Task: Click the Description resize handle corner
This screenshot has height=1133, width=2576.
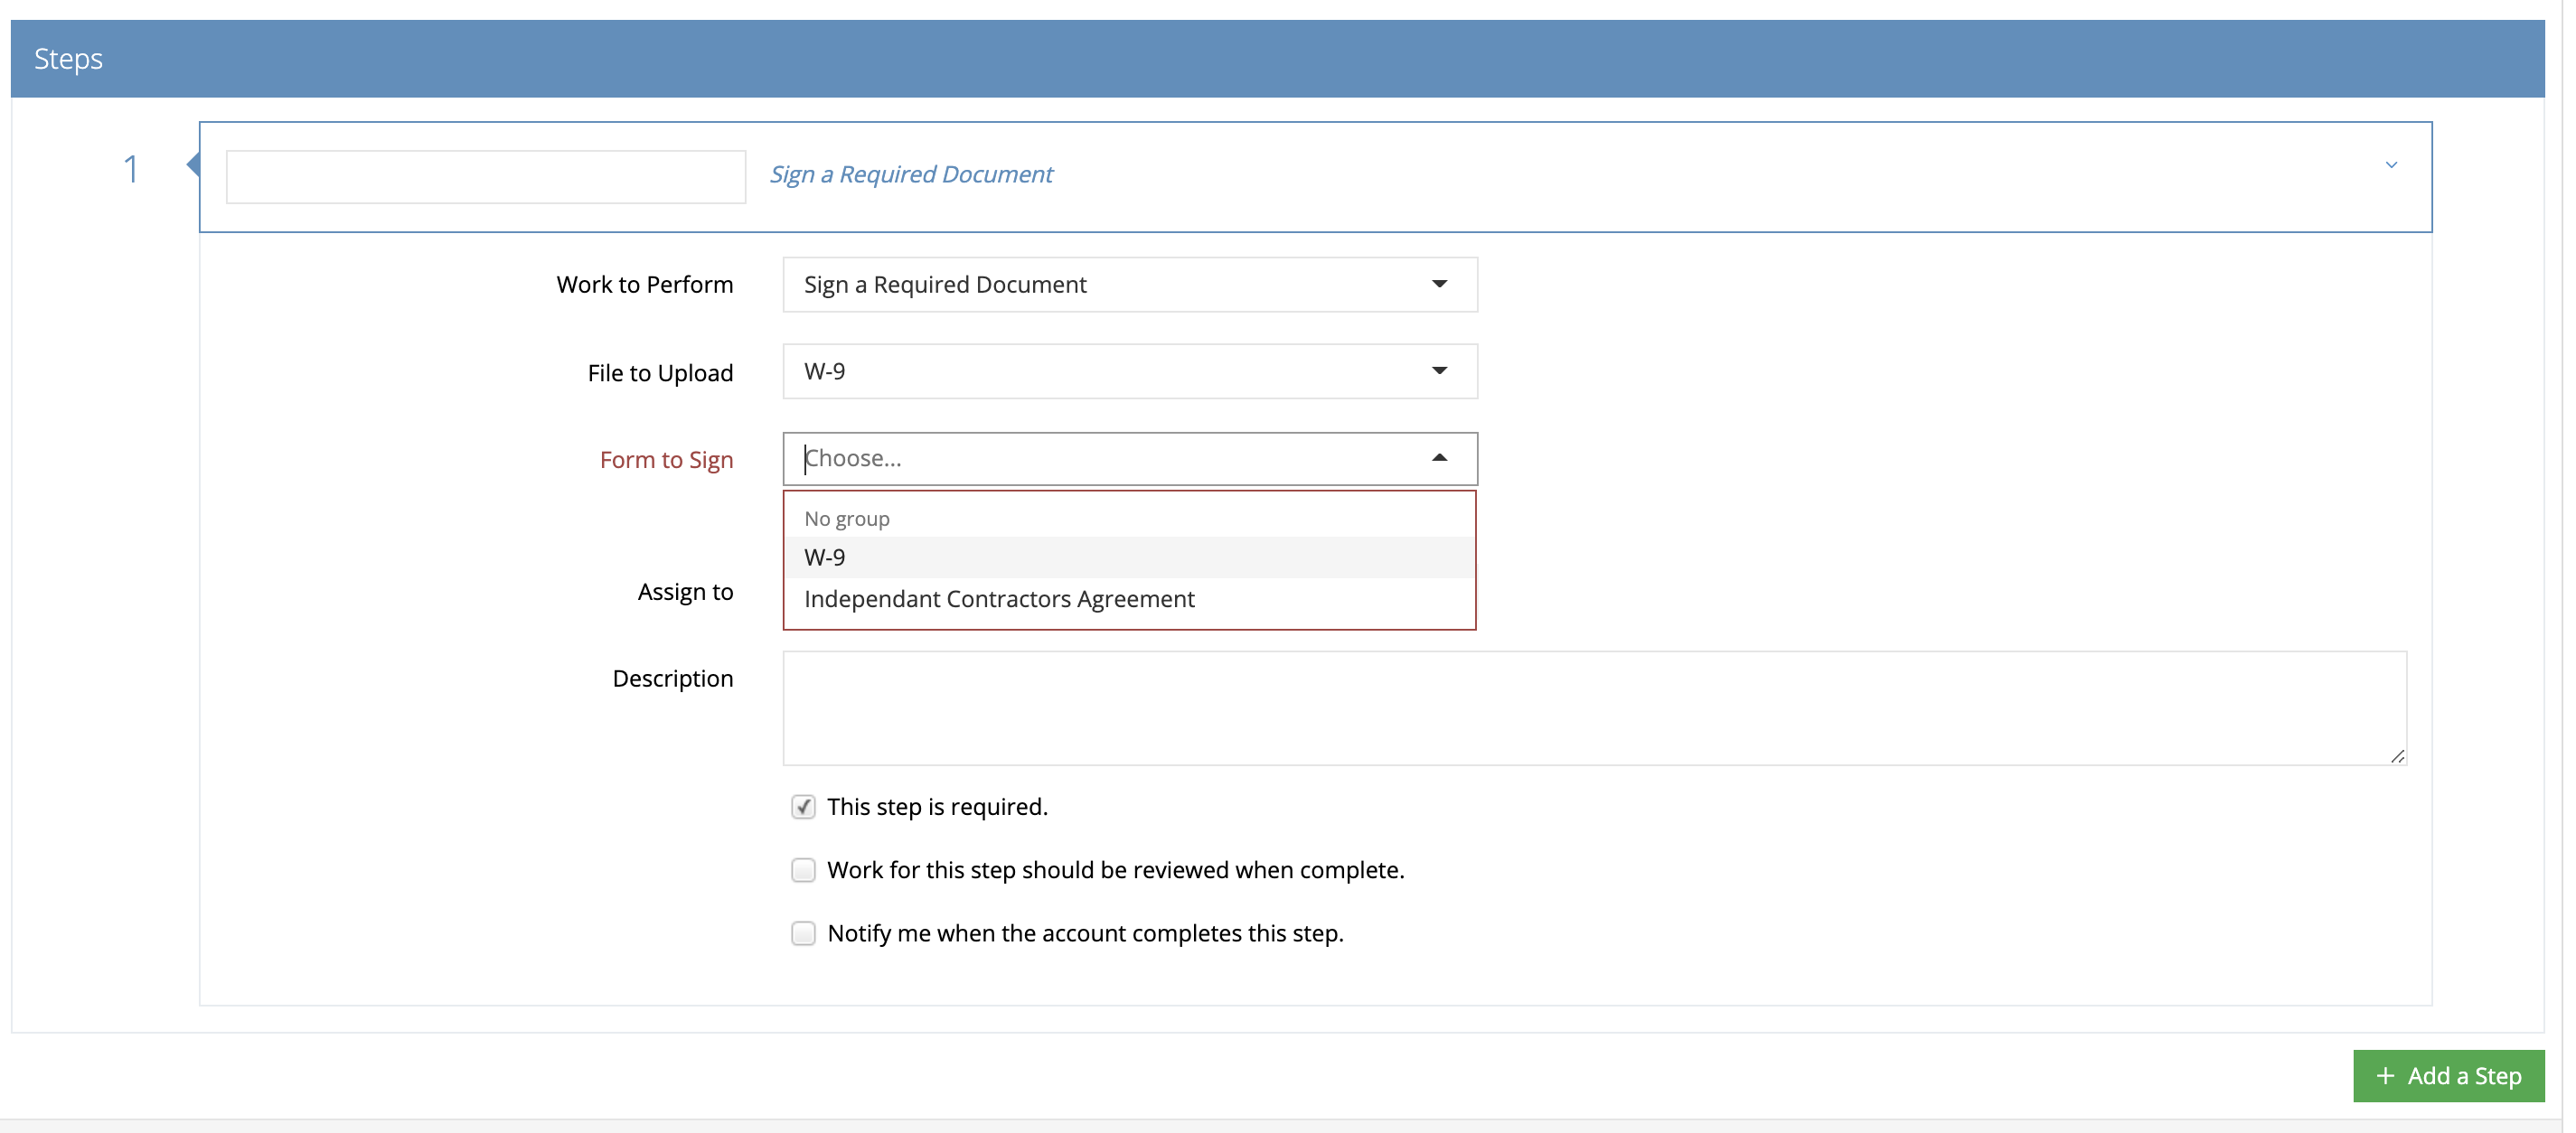Action: 2397,757
